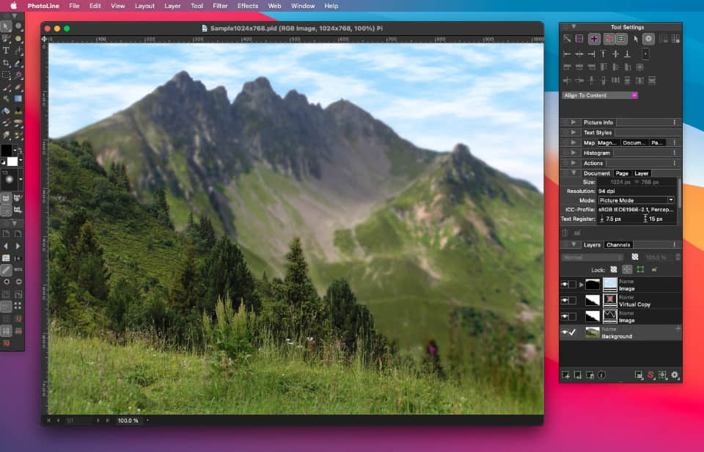
Task: Select the Crop tool in the toolbox
Action: pos(5,62)
